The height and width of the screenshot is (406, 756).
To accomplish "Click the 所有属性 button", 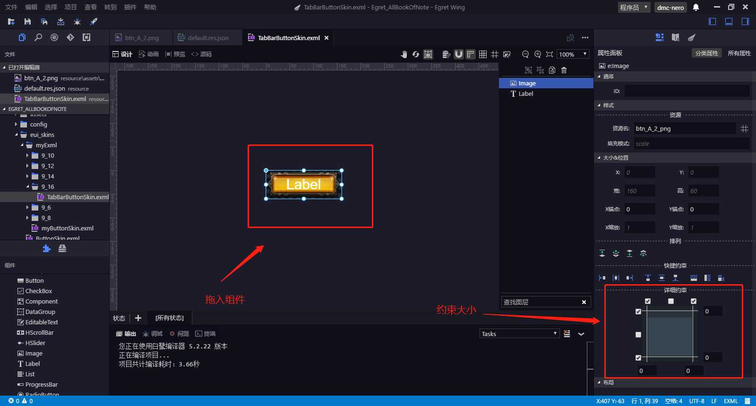I will tap(739, 53).
